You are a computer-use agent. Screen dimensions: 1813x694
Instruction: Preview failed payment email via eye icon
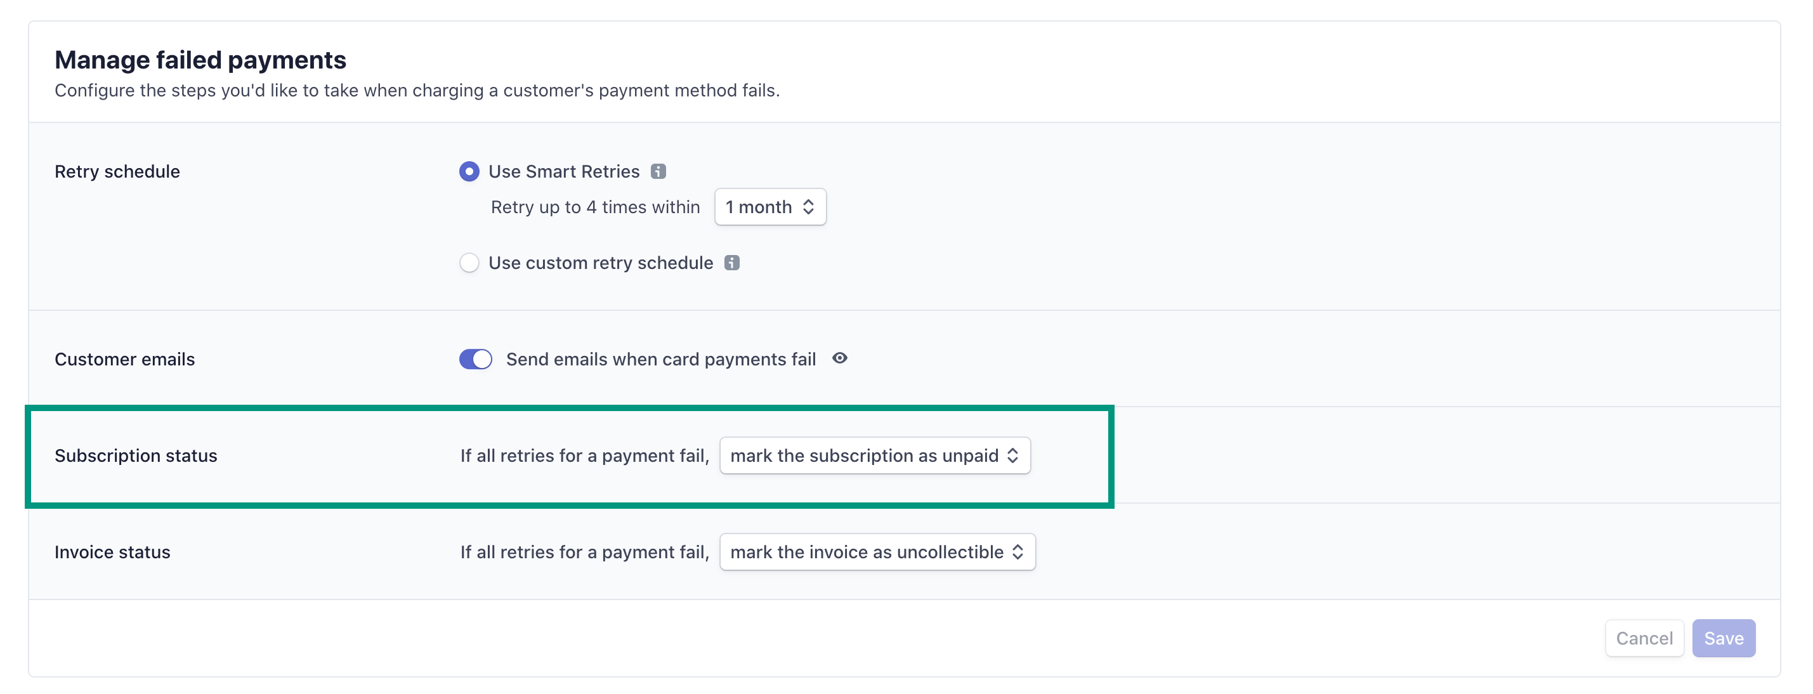coord(840,358)
